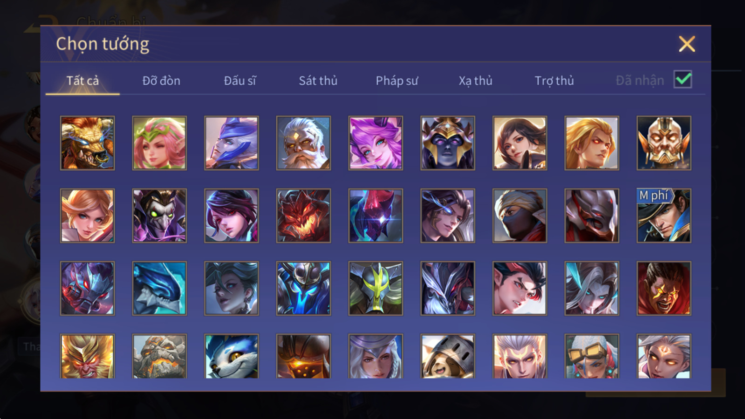
Task: Switch to the Đỡ đòn tab
Action: (161, 81)
